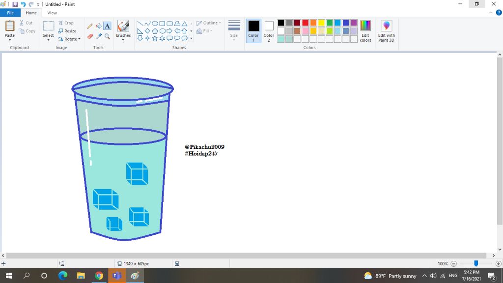Open the Windows Start menu
The width and height of the screenshot is (503, 283).
(x=9, y=276)
